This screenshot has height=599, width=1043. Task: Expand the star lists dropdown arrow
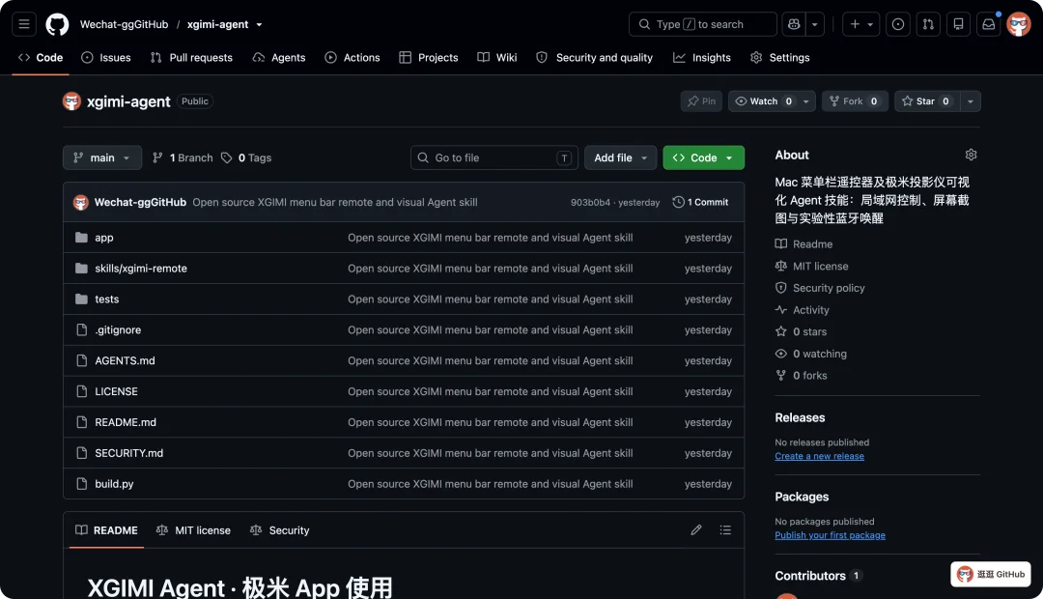coord(971,101)
